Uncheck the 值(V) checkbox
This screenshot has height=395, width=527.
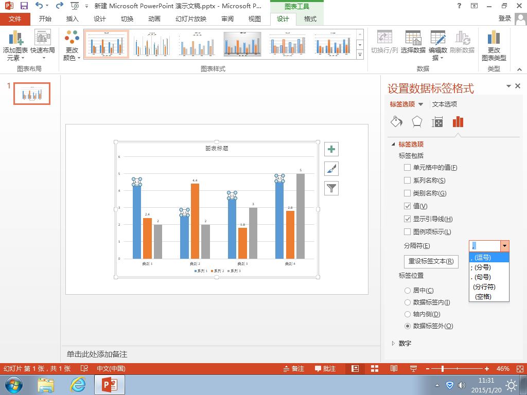pyautogui.click(x=408, y=206)
